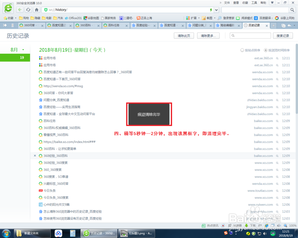298x238 pixels.
Task: Expand the 收藏 dropdown arrow
Action: 15,18
